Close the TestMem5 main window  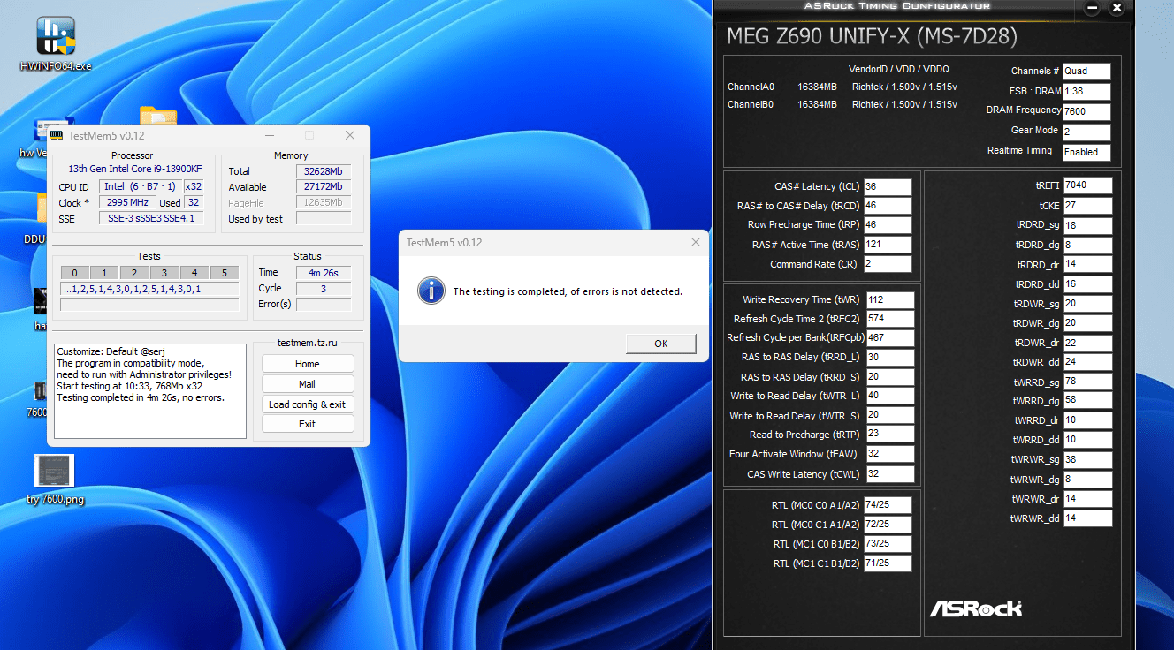click(350, 135)
